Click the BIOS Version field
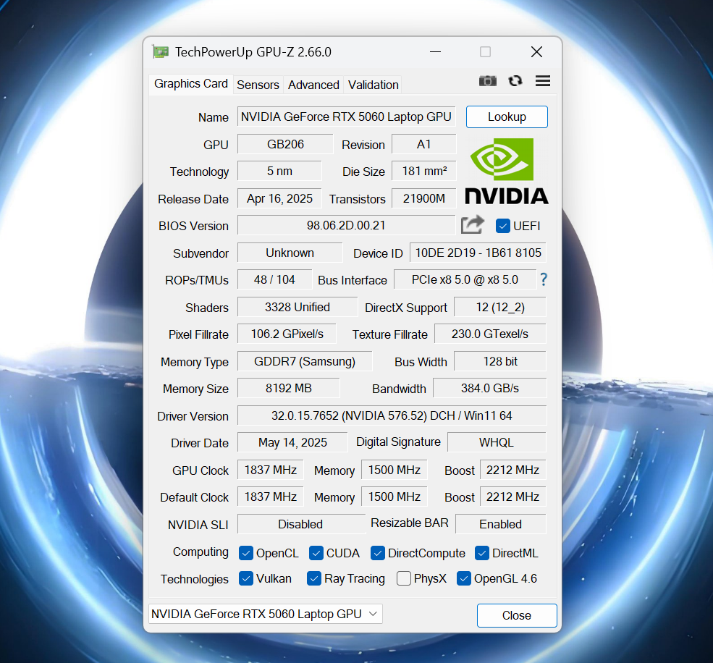The image size is (713, 663). (346, 225)
